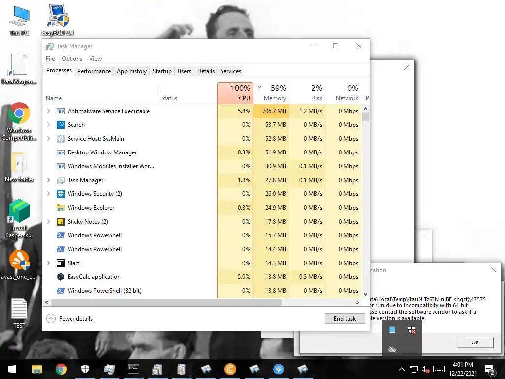Image resolution: width=505 pixels, height=379 pixels.
Task: Click the Windows Modules Installer Worker icon
Action: (x=60, y=166)
